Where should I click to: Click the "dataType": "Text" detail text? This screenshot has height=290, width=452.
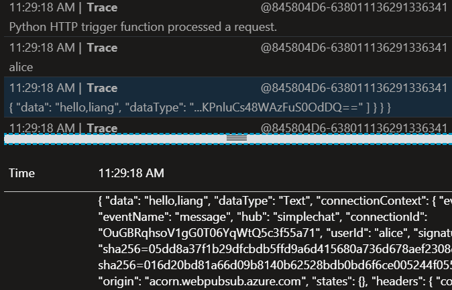tap(265, 201)
